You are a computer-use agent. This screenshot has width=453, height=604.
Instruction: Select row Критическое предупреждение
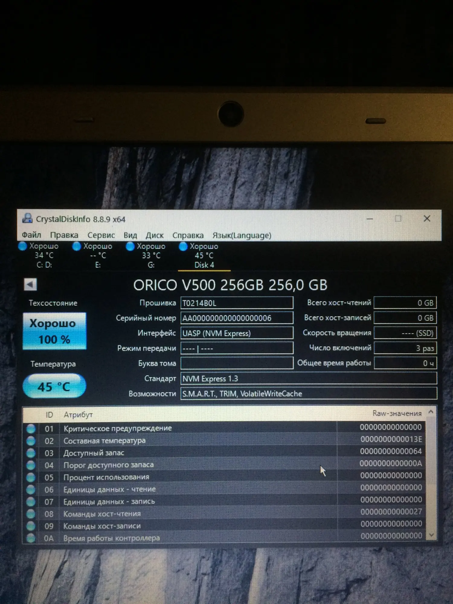(225, 428)
